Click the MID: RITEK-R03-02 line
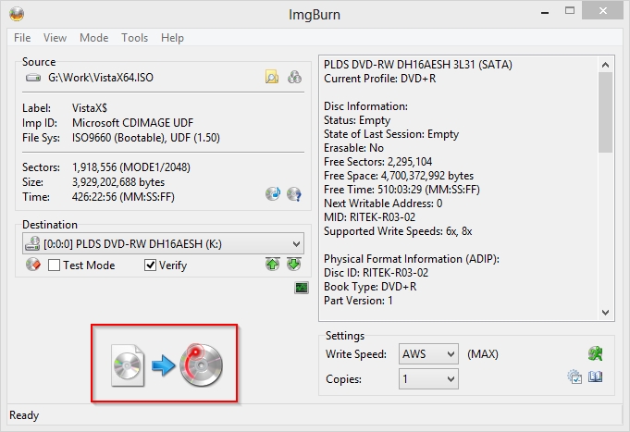The image size is (630, 432). (x=370, y=217)
